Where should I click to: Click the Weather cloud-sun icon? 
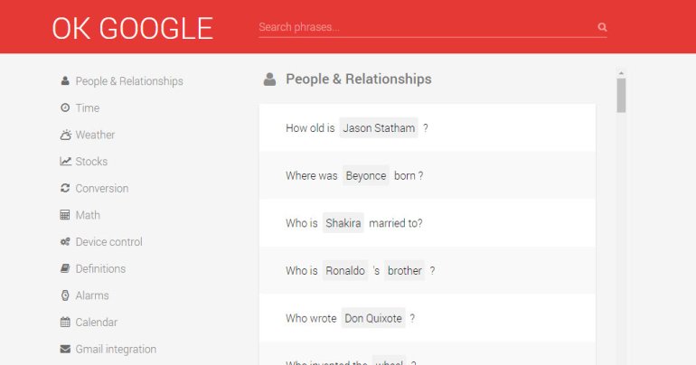tap(65, 135)
